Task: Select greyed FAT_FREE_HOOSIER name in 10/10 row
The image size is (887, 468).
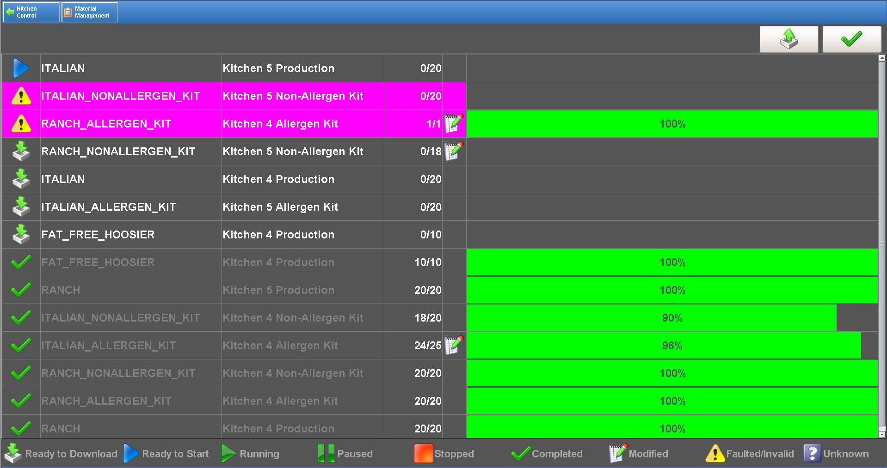Action: click(98, 262)
